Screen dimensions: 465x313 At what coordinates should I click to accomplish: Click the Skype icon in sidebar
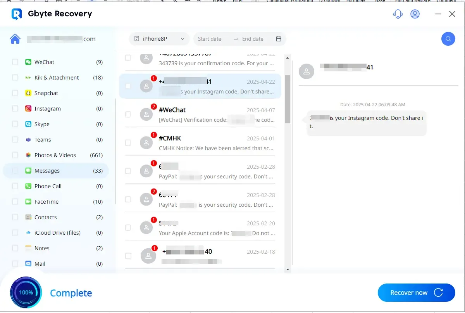(x=28, y=124)
